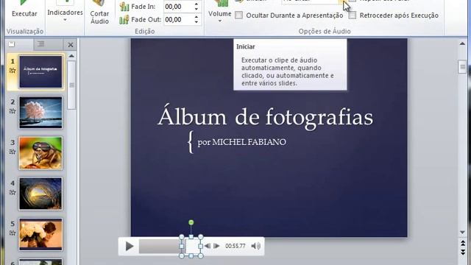Viewport: 471px width, 265px height.
Task: Click main editor scrollbar down arrow
Action: [x=462, y=233]
